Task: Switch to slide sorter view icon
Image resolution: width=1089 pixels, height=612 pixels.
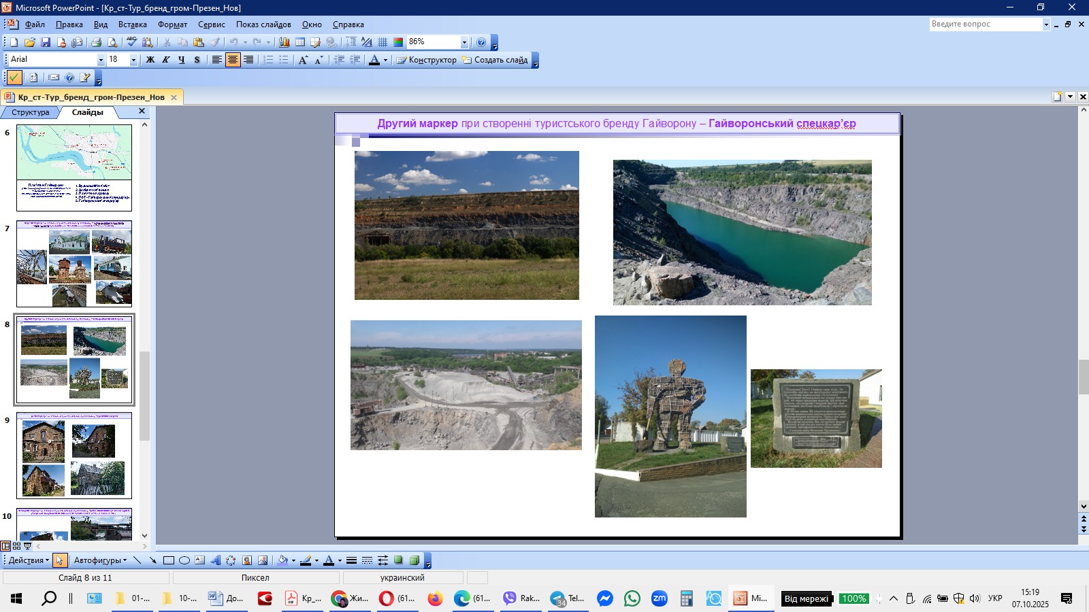Action: 16,546
